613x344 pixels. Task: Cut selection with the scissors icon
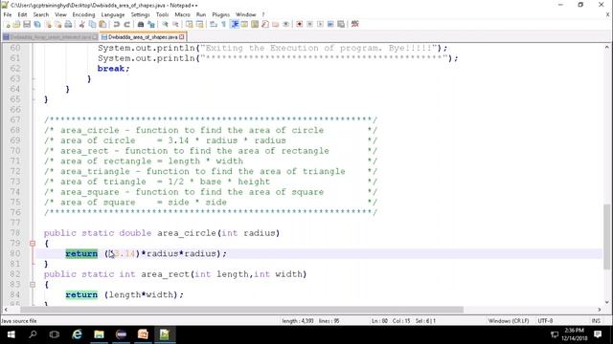tap(81, 24)
